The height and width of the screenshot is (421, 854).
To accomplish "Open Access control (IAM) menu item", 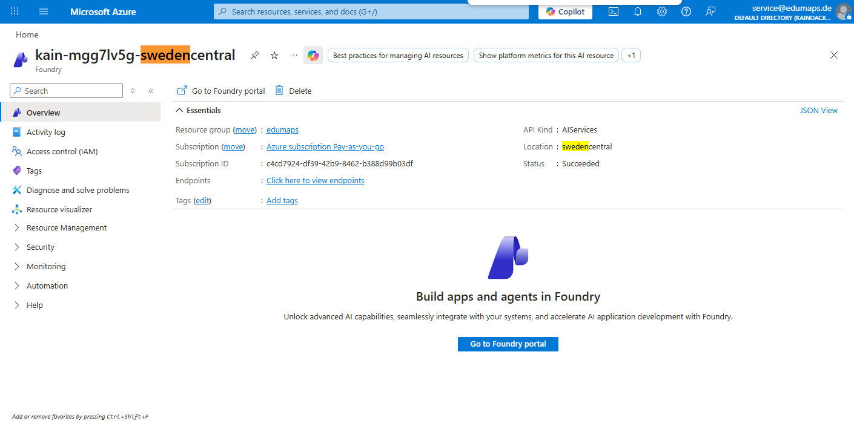I will point(81,151).
